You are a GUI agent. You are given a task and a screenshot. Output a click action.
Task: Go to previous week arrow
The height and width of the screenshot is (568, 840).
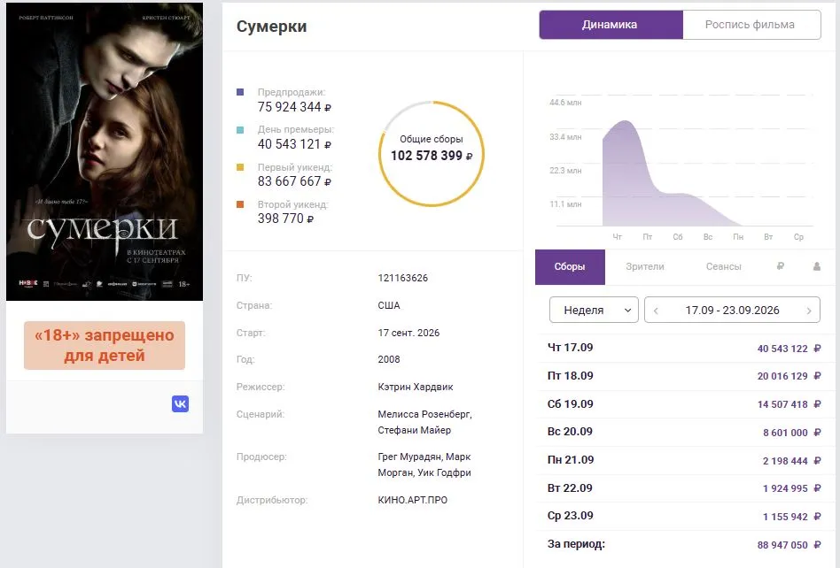coord(656,311)
